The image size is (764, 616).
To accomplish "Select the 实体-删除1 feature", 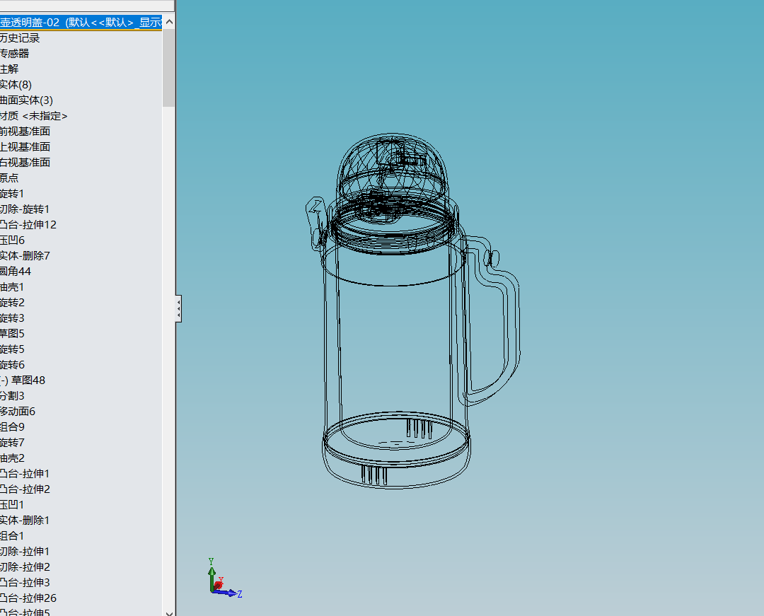I will (x=25, y=520).
